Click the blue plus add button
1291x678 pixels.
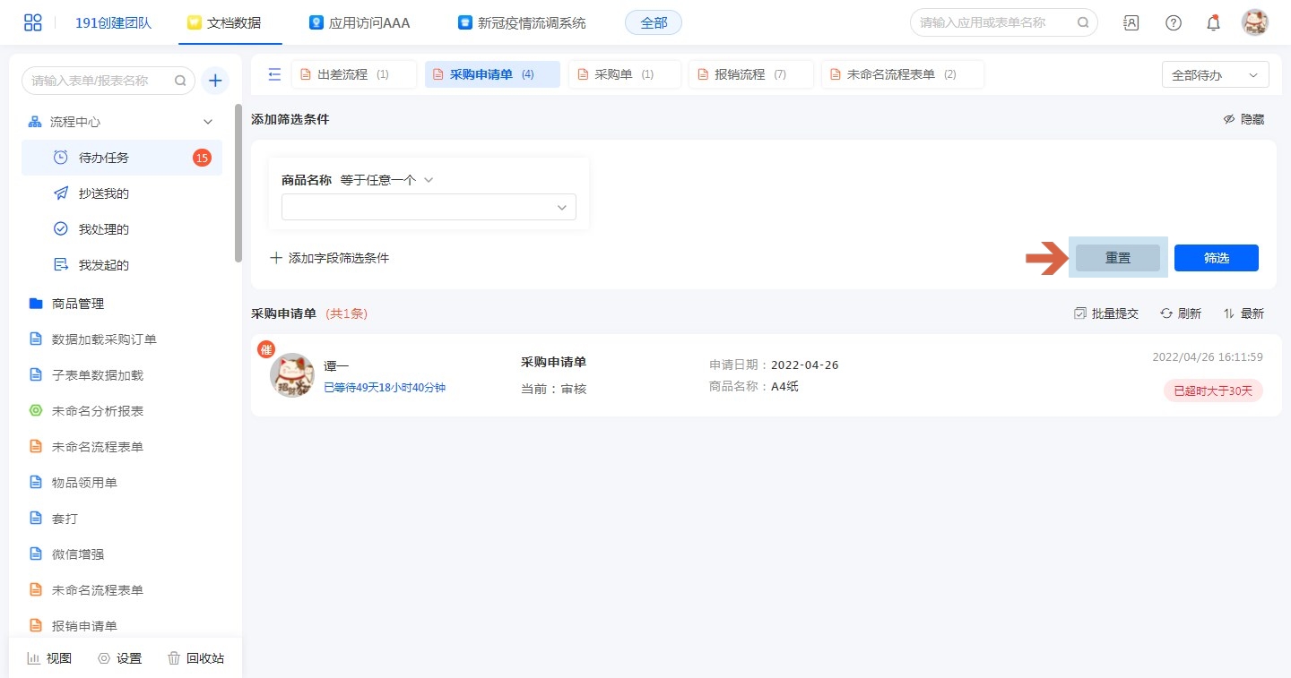(215, 81)
